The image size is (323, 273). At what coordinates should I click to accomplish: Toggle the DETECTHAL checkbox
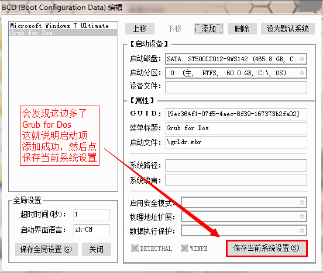pyautogui.click(x=135, y=248)
